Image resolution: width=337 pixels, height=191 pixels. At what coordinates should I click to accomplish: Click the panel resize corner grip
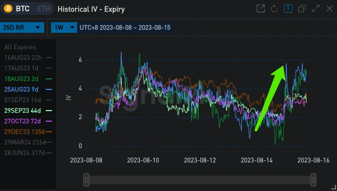pos(334,188)
